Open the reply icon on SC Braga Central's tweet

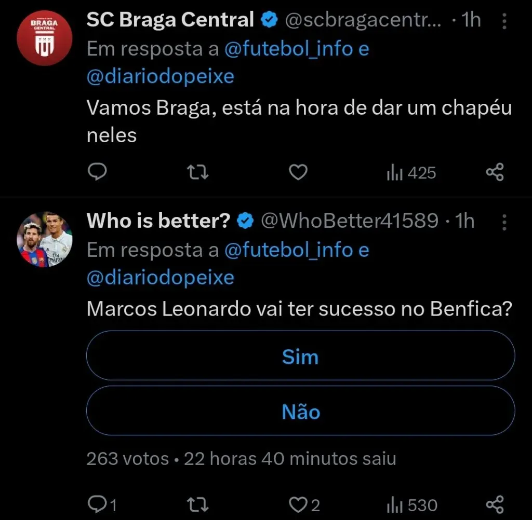(97, 172)
